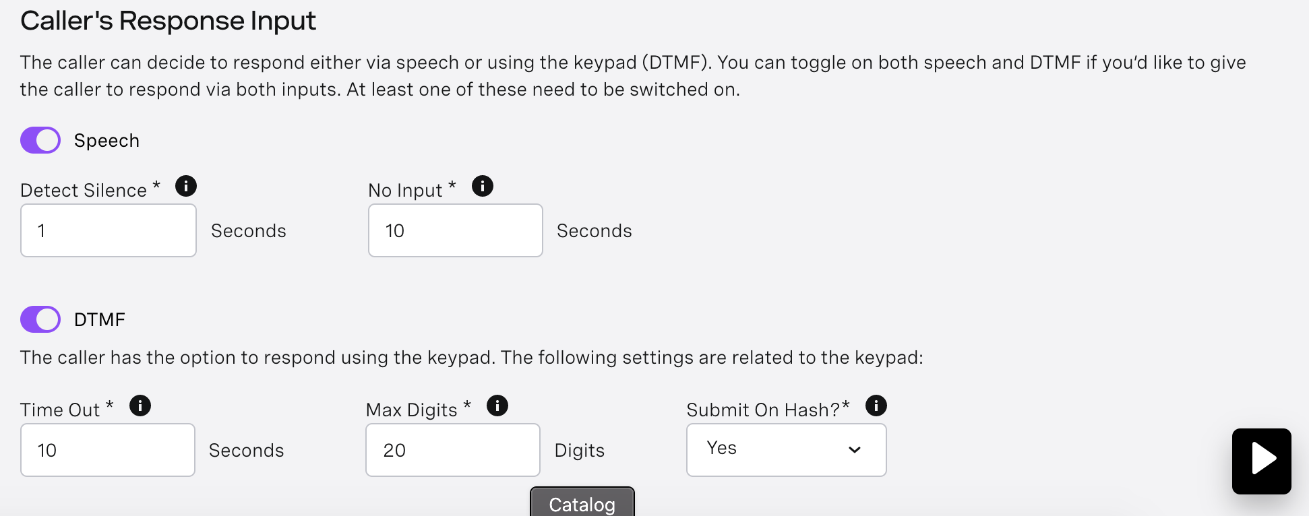Show the Max Digits info icon

pos(497,406)
